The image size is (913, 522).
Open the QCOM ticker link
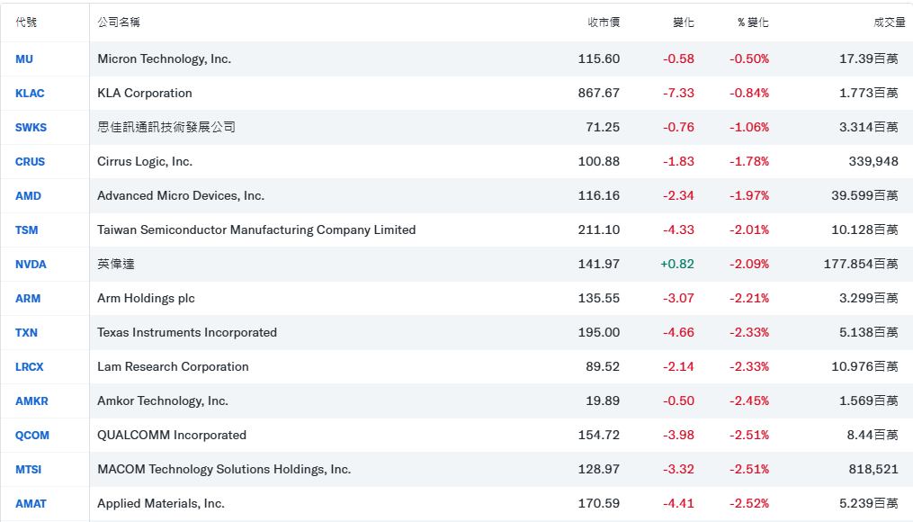click(32, 436)
